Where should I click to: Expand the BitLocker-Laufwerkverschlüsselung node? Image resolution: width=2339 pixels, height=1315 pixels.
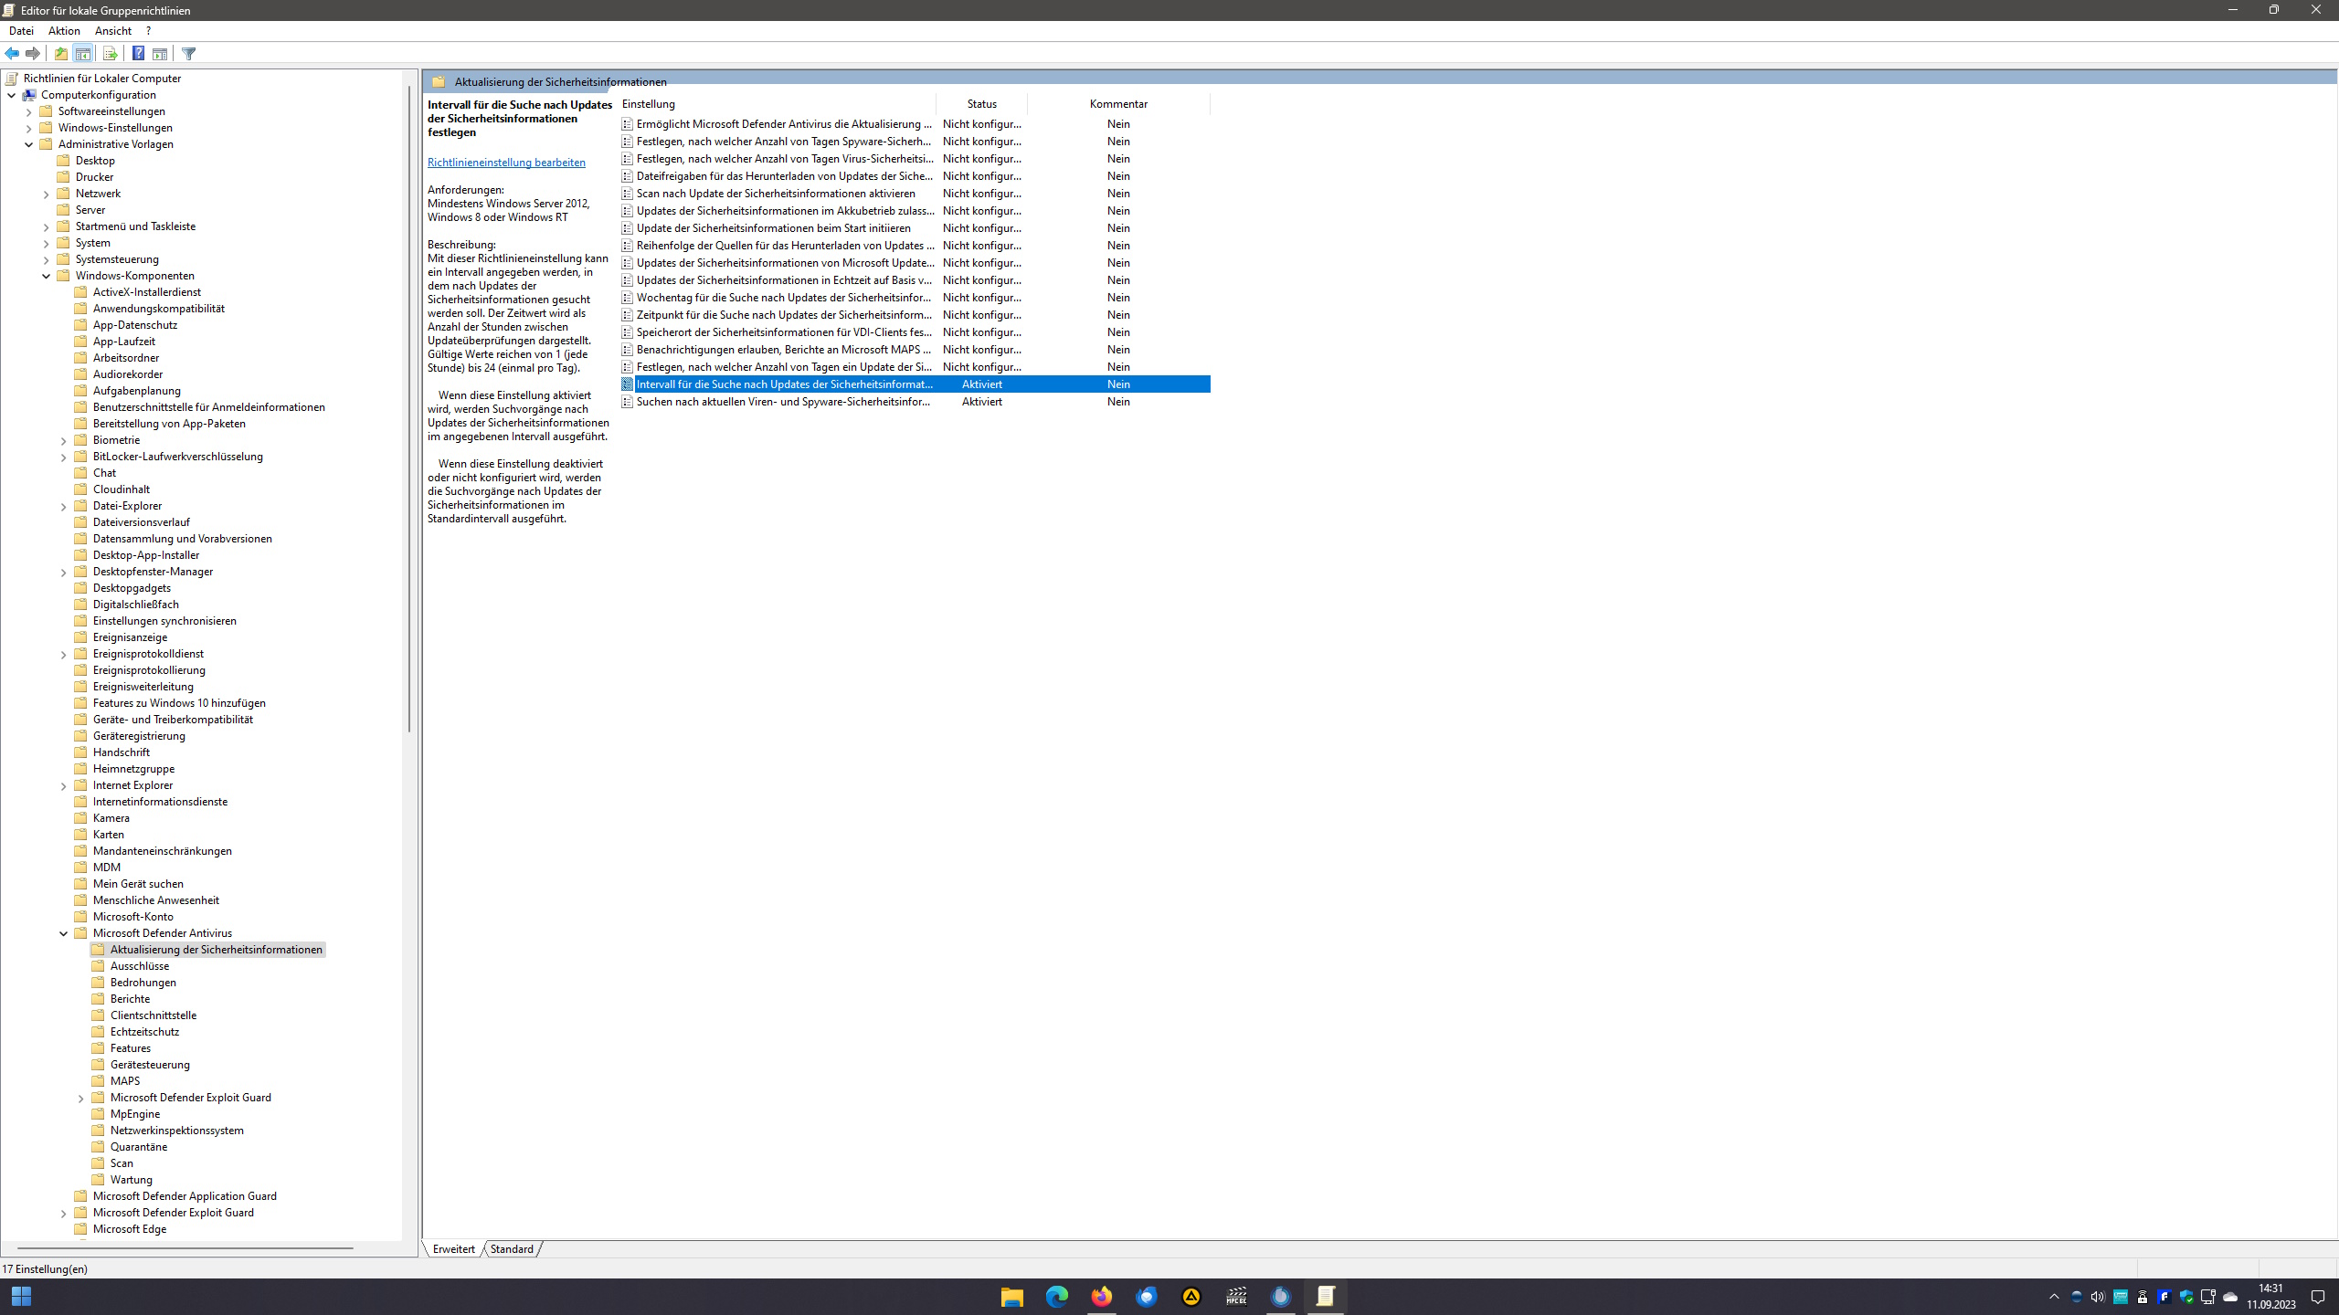(x=64, y=457)
